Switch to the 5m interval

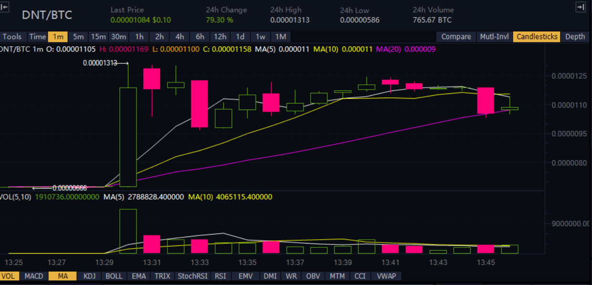coord(78,37)
